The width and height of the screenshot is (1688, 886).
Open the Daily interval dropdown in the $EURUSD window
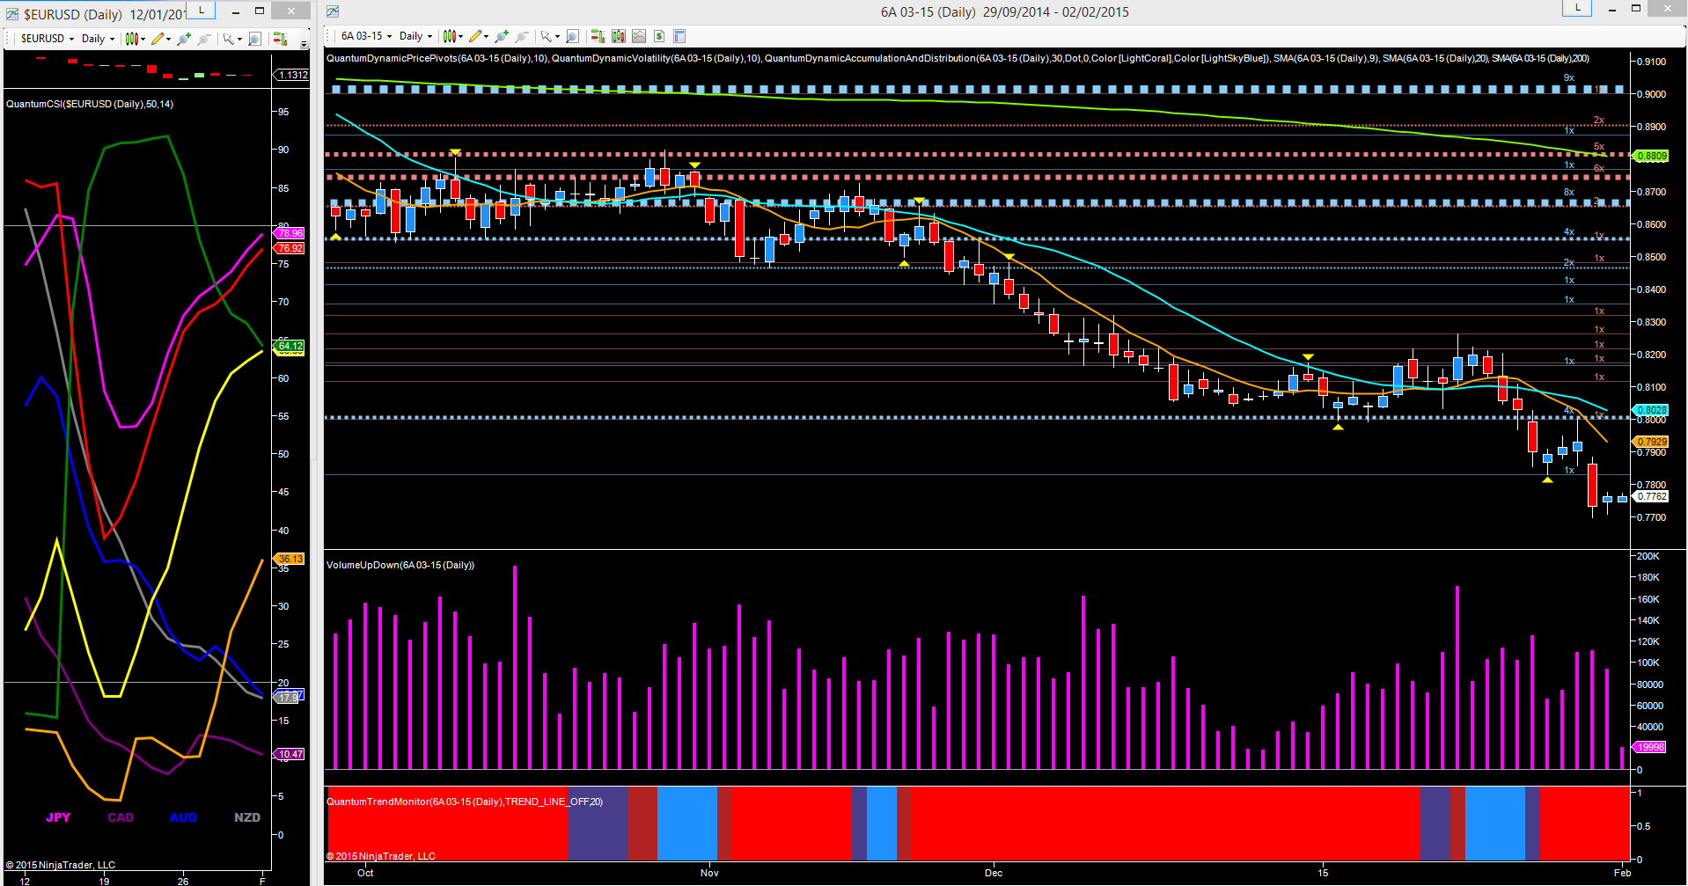click(98, 39)
